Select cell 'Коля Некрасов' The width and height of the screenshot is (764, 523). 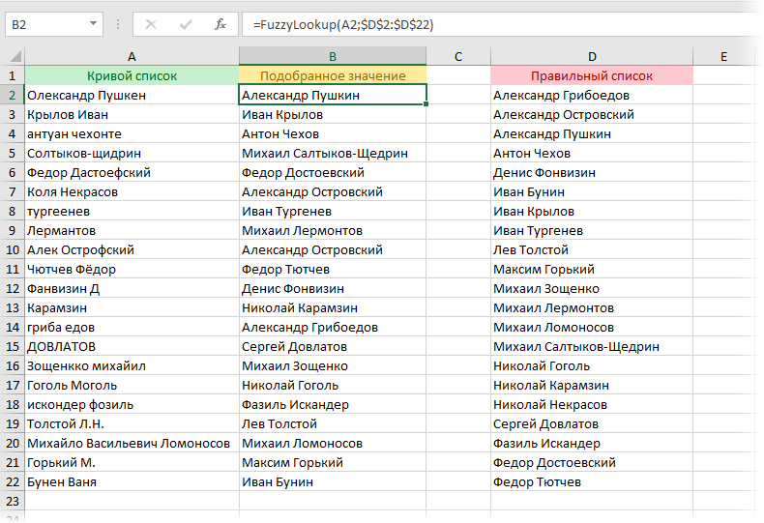click(x=132, y=191)
